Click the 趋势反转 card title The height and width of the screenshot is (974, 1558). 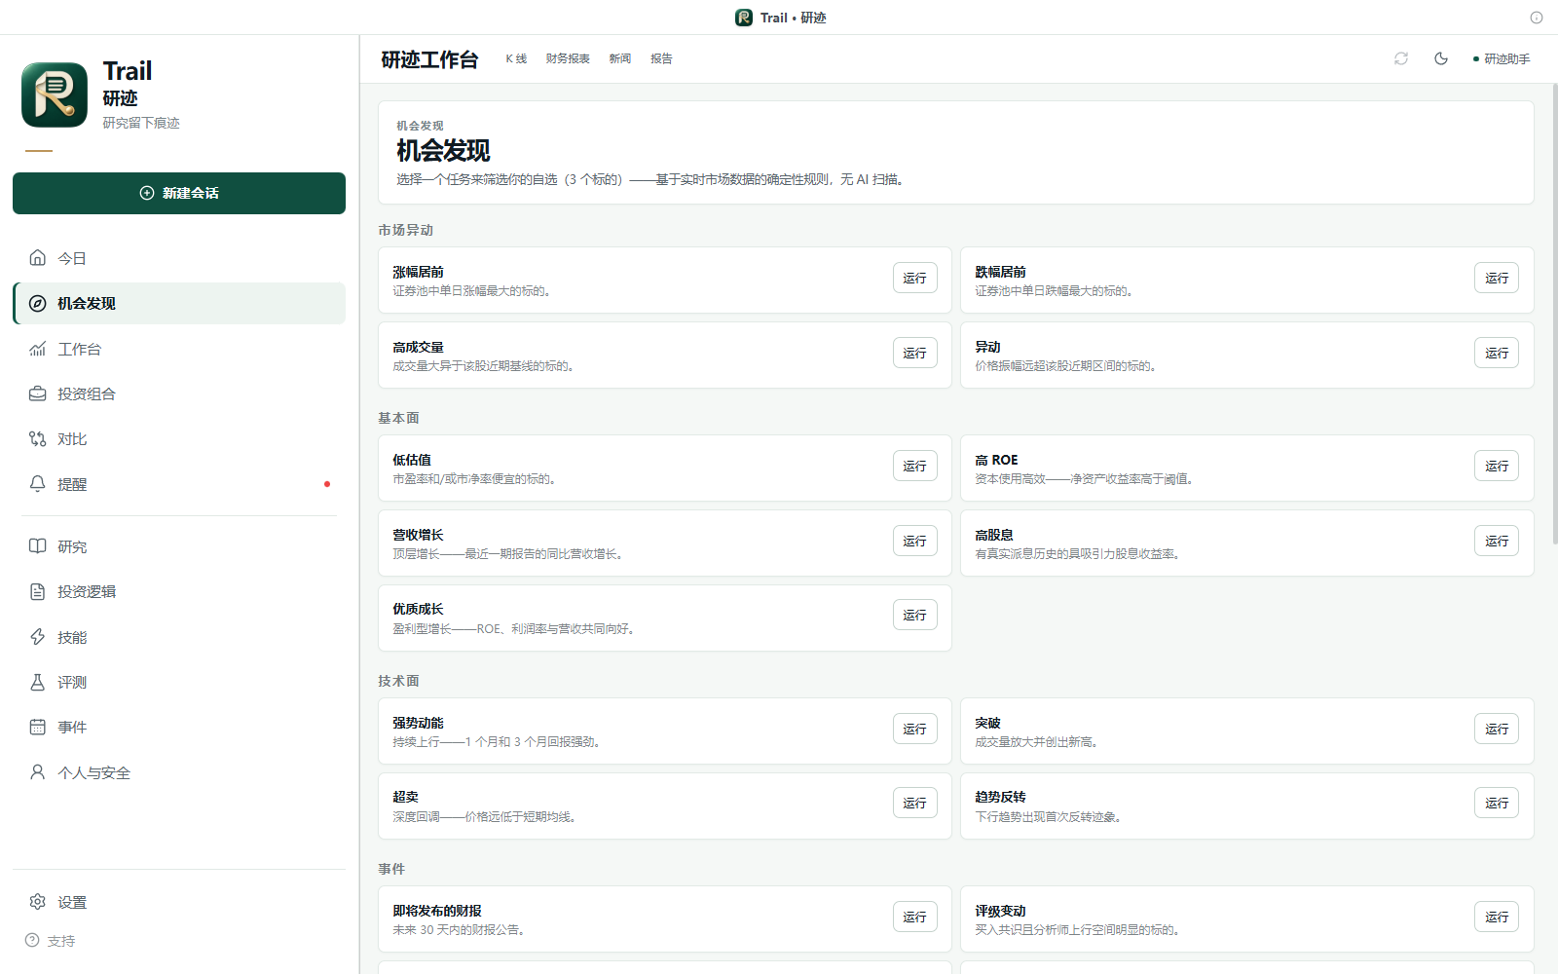(1000, 797)
